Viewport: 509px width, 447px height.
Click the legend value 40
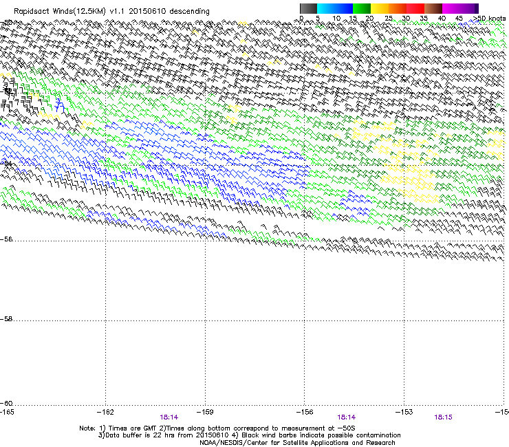(x=442, y=19)
